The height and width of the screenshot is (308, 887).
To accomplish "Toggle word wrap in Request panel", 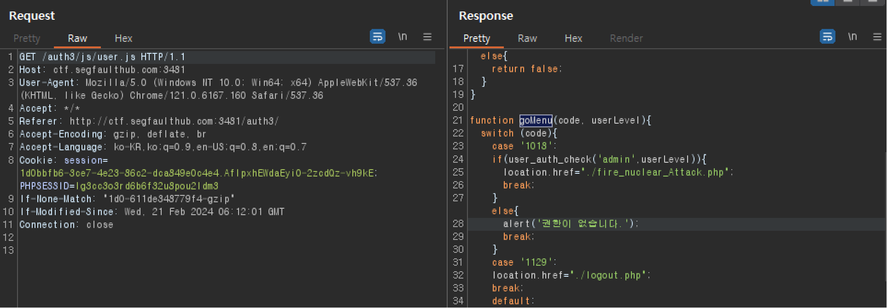I will click(x=378, y=36).
